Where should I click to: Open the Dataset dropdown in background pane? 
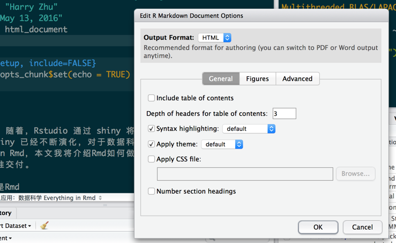(16, 225)
